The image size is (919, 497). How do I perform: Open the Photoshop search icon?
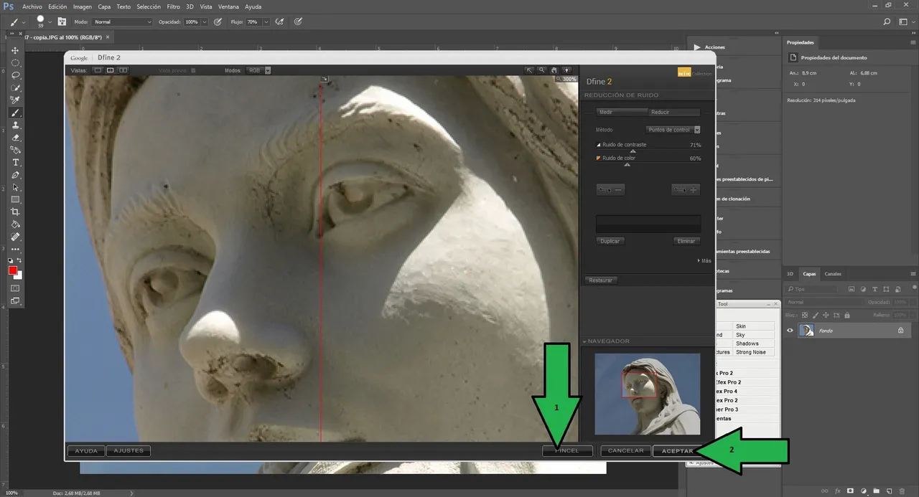coord(887,22)
